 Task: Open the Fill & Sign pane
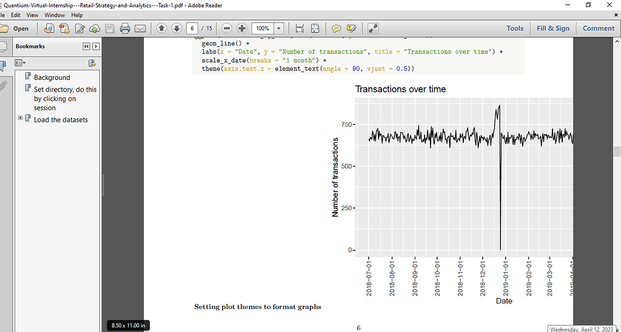coord(553,28)
